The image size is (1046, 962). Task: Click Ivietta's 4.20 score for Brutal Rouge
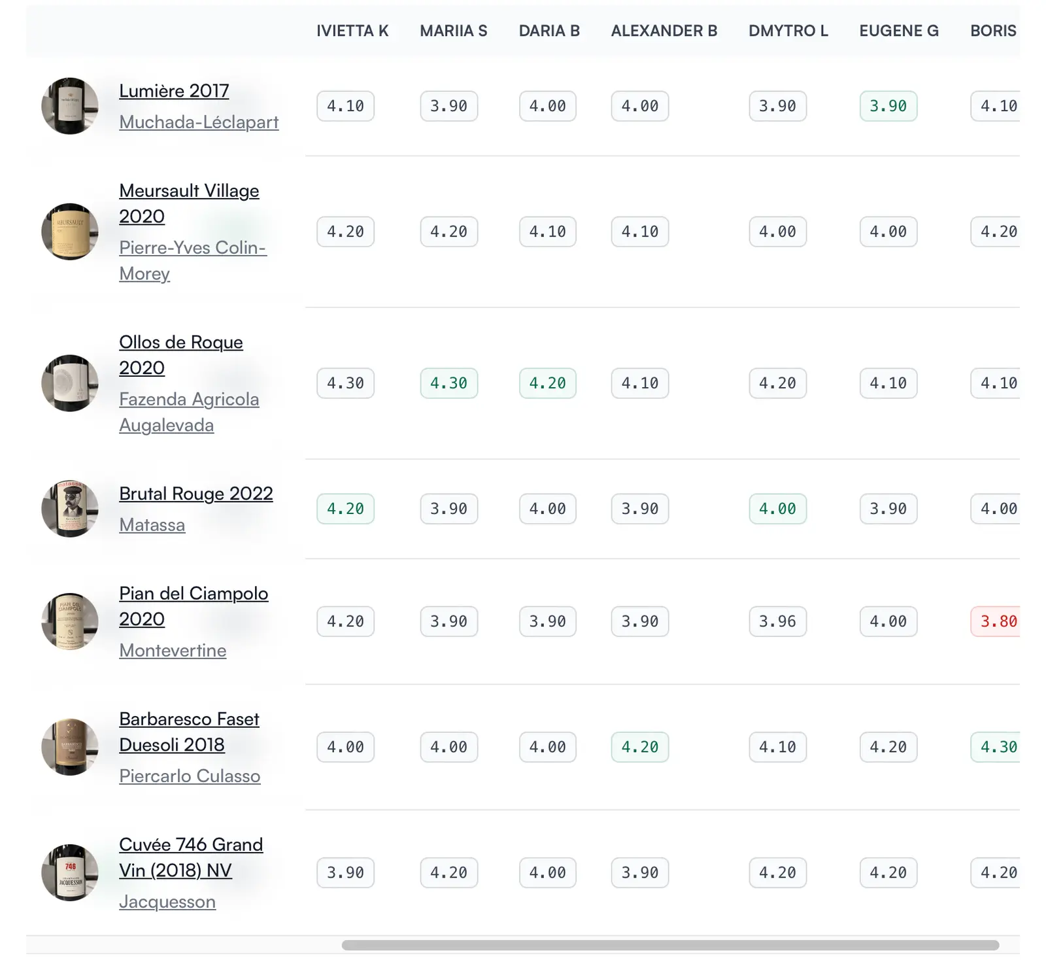click(345, 509)
